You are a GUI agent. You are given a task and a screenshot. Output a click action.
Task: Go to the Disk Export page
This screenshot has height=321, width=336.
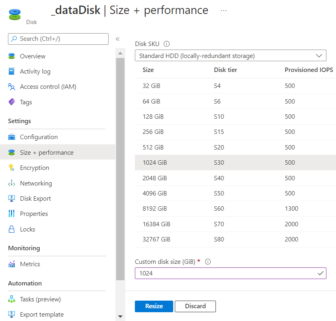click(35, 199)
